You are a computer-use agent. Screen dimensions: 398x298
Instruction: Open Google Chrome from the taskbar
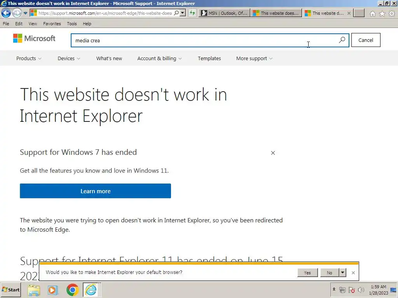click(72, 290)
